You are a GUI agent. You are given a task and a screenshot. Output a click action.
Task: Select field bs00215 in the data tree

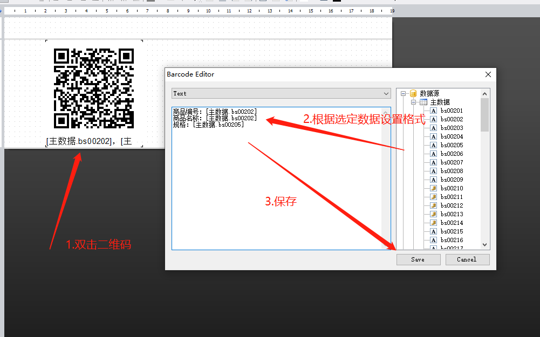452,231
